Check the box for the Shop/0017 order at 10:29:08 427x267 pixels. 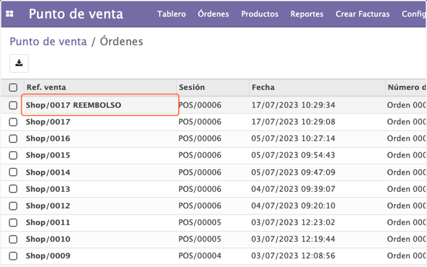13,122
